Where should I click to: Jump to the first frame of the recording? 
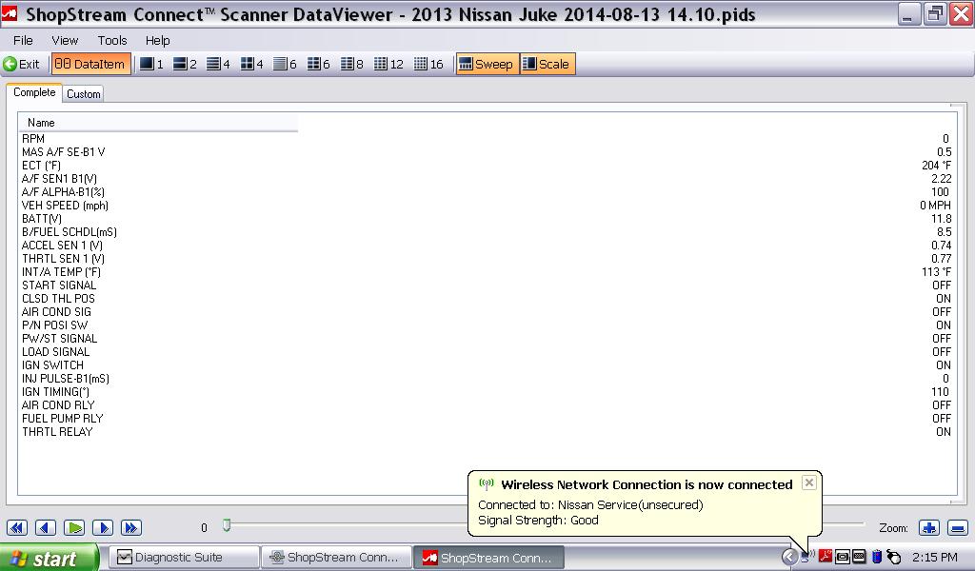17,527
